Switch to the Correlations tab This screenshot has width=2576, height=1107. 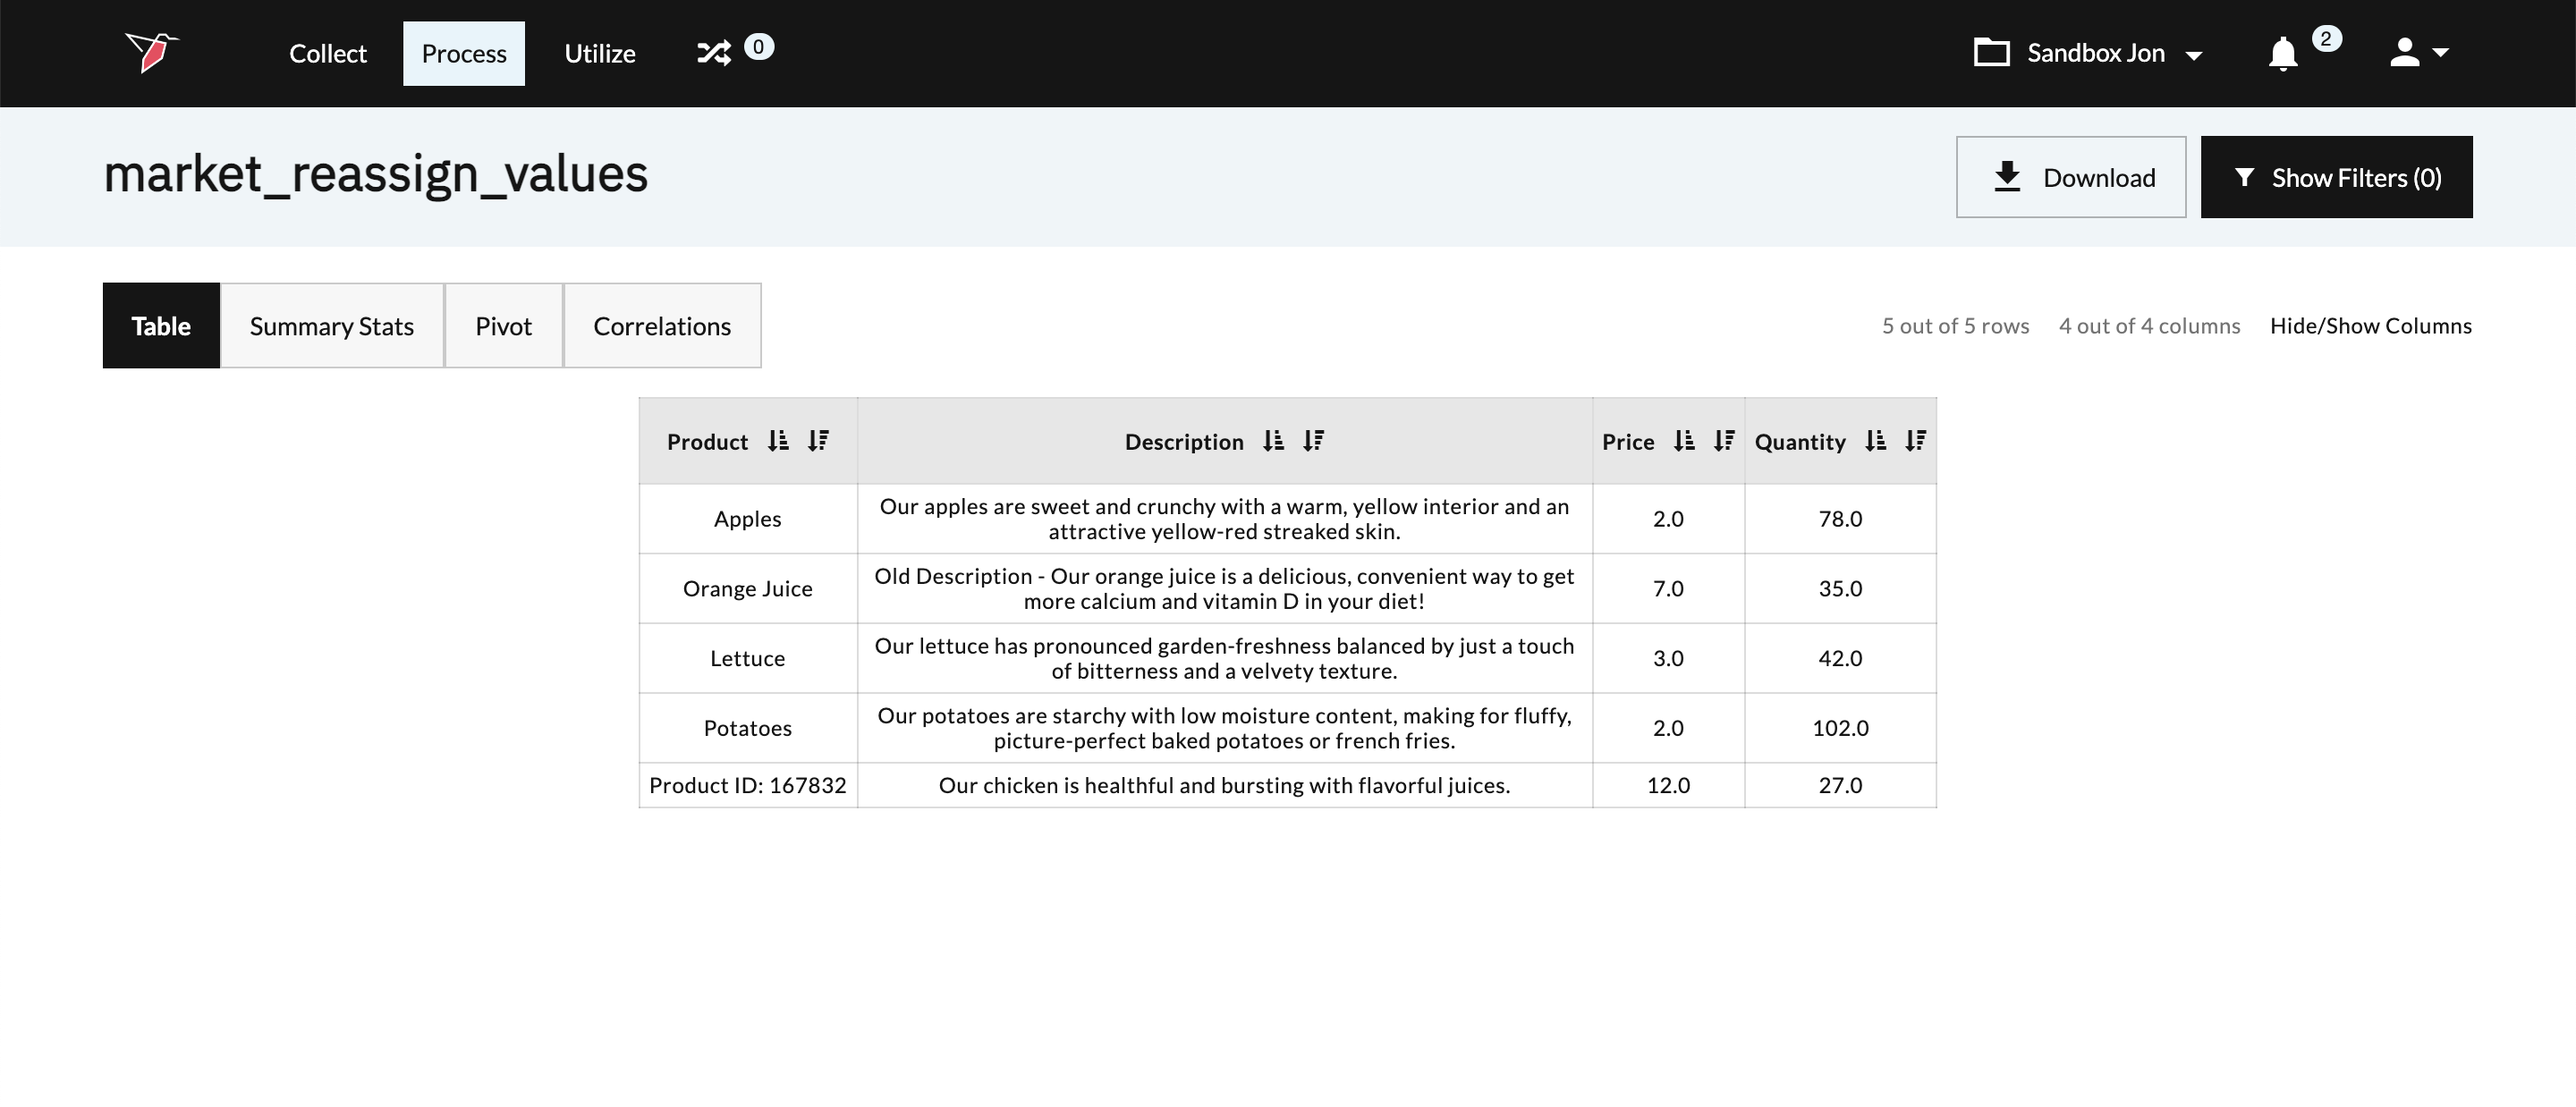coord(661,326)
